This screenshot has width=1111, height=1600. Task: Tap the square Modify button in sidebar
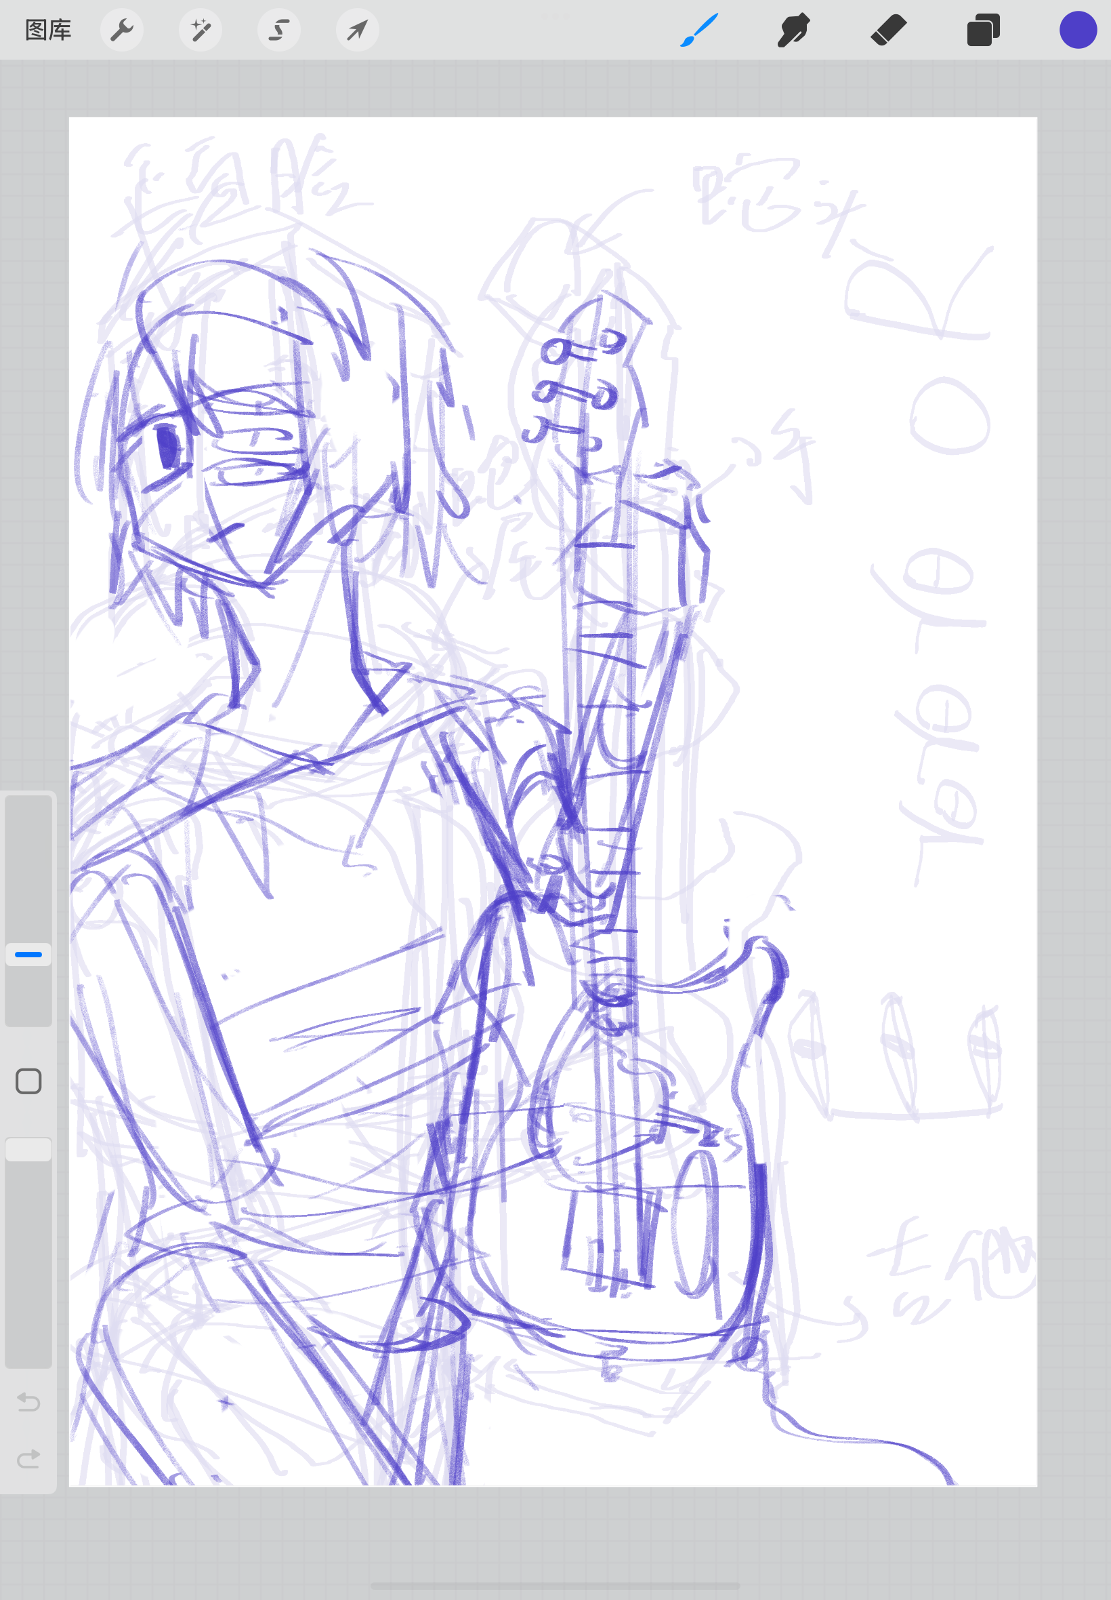28,1081
